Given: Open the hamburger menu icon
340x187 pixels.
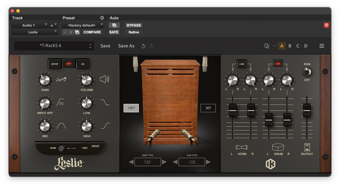Looking at the screenshot, I should (322, 46).
